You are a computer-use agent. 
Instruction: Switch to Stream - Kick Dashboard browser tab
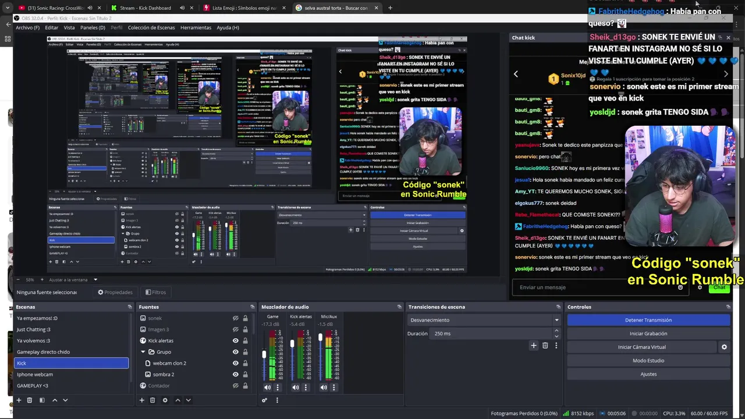pyautogui.click(x=146, y=8)
